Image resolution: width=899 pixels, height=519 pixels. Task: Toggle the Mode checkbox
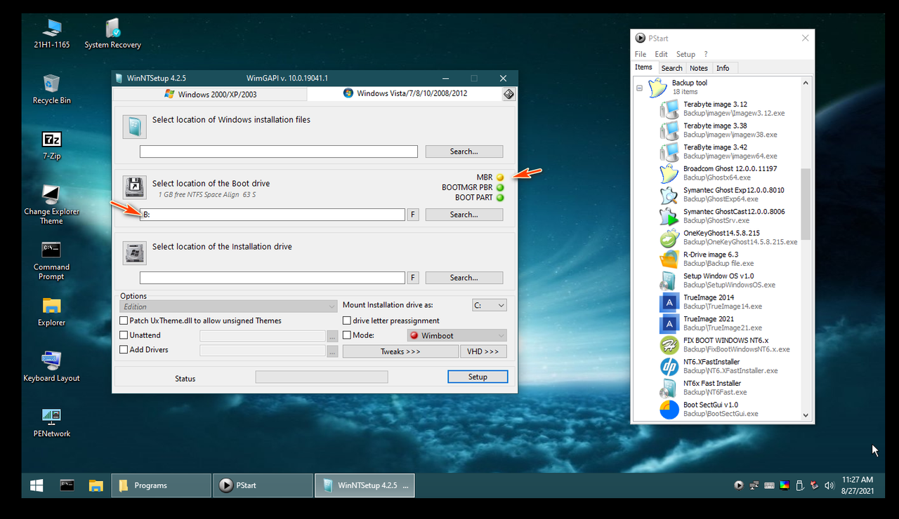click(x=347, y=335)
